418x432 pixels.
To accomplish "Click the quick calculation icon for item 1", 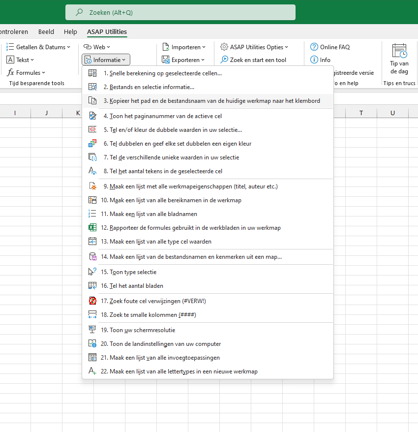I will click(x=92, y=73).
